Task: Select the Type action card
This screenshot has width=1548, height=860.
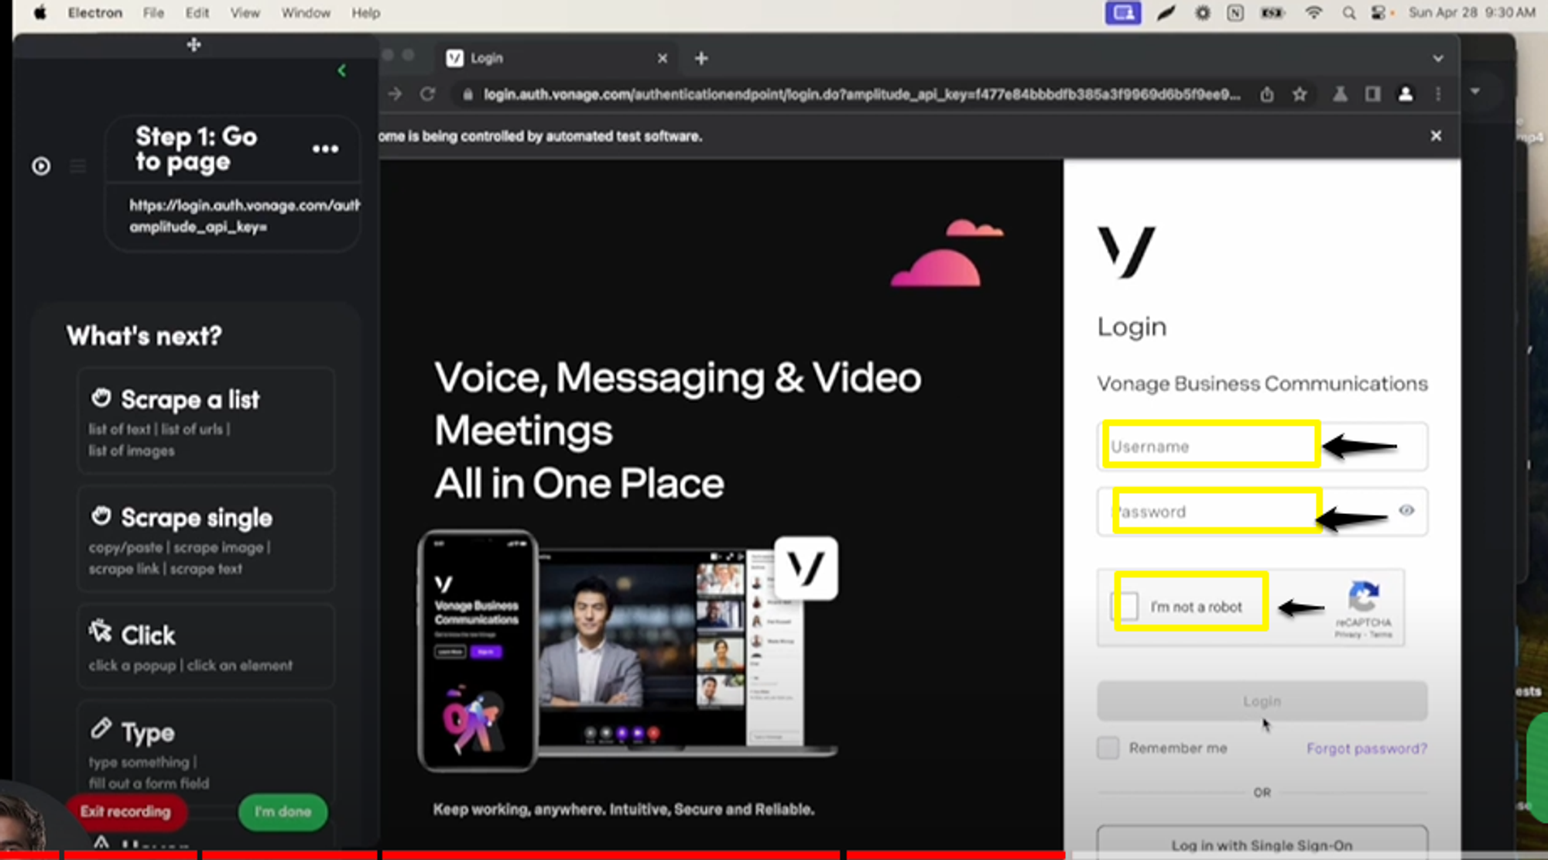Action: point(206,749)
